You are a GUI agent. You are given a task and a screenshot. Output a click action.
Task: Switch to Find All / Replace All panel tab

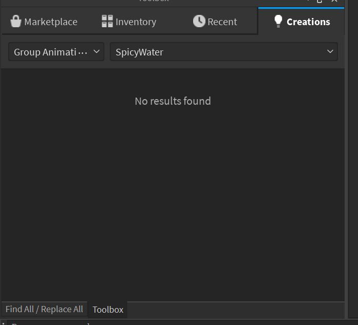pyautogui.click(x=44, y=309)
